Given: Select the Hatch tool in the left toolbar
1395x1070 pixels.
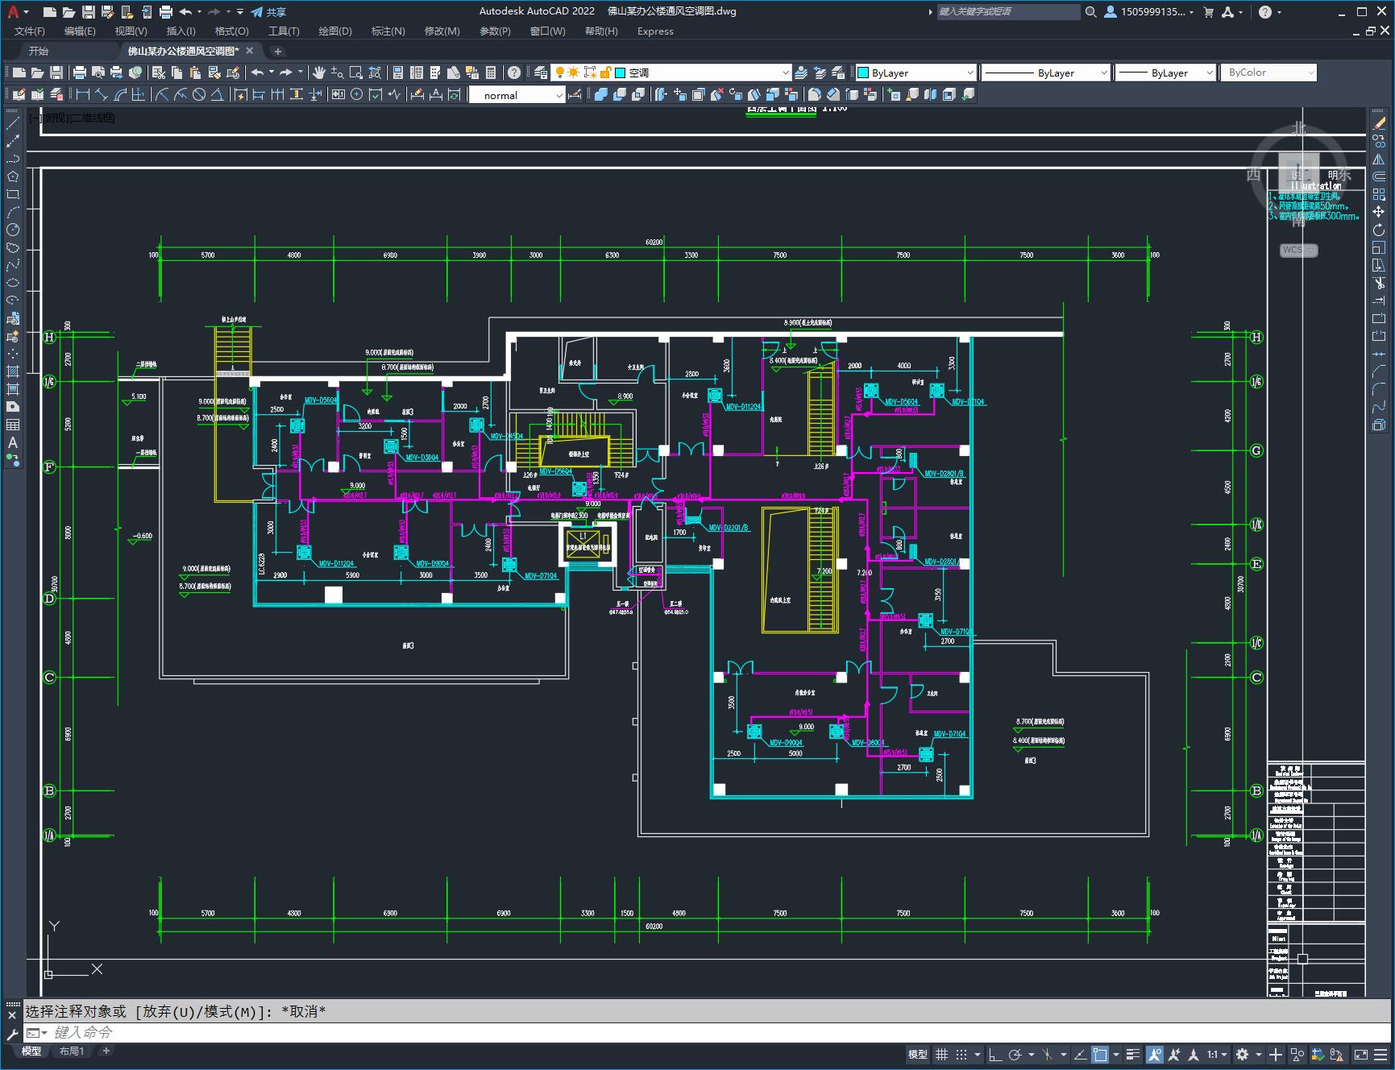Looking at the screenshot, I should click(13, 371).
